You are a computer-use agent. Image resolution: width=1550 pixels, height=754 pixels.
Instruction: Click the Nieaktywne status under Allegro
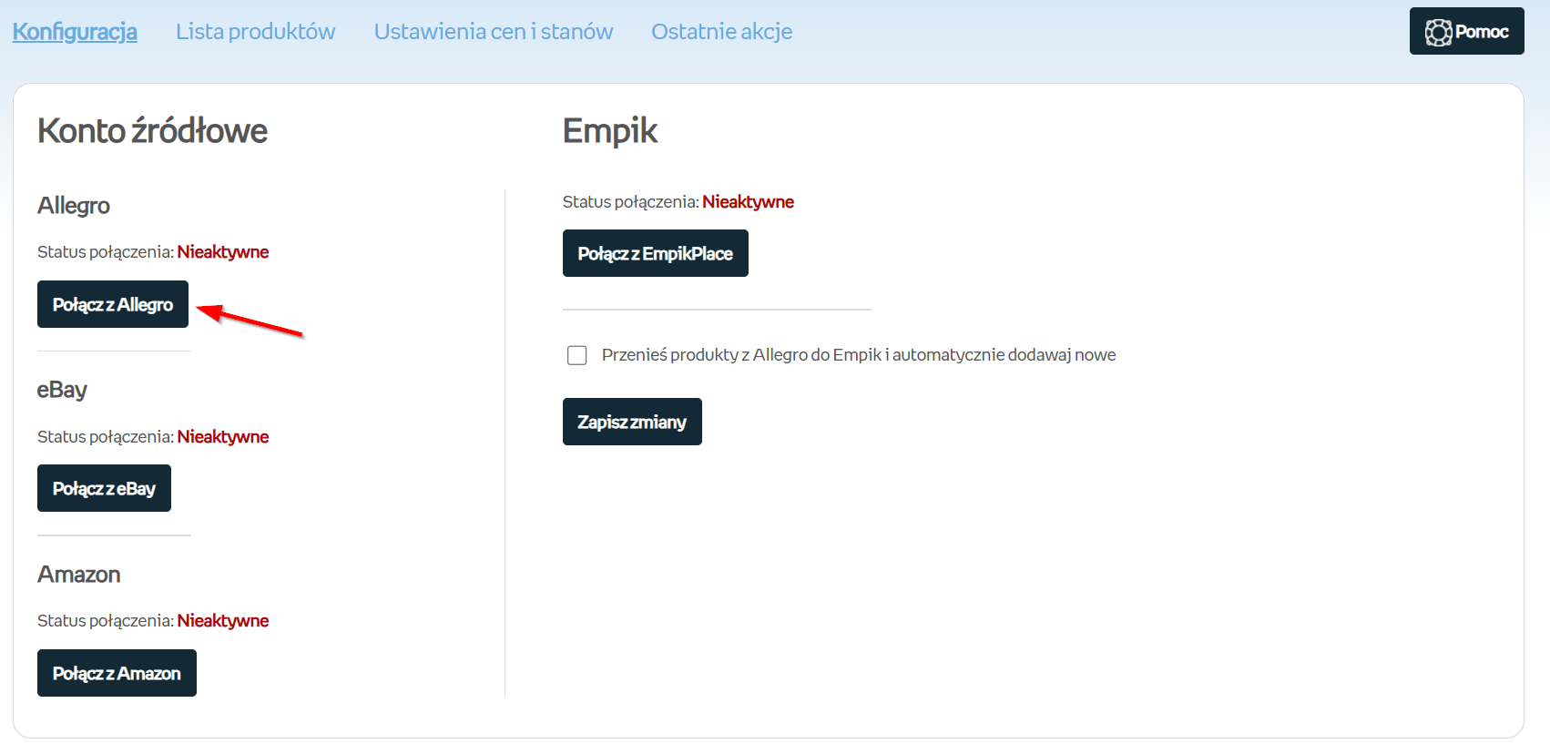click(223, 252)
